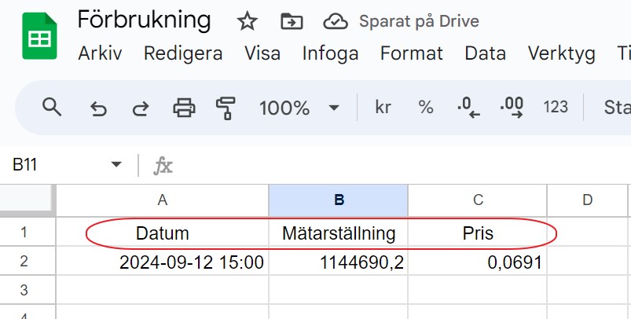The image size is (631, 319).
Task: Decrease decimal places button
Action: [468, 108]
